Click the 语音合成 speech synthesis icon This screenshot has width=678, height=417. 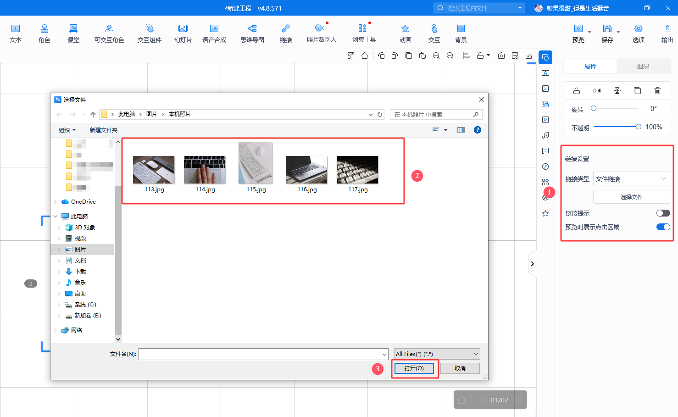(214, 33)
